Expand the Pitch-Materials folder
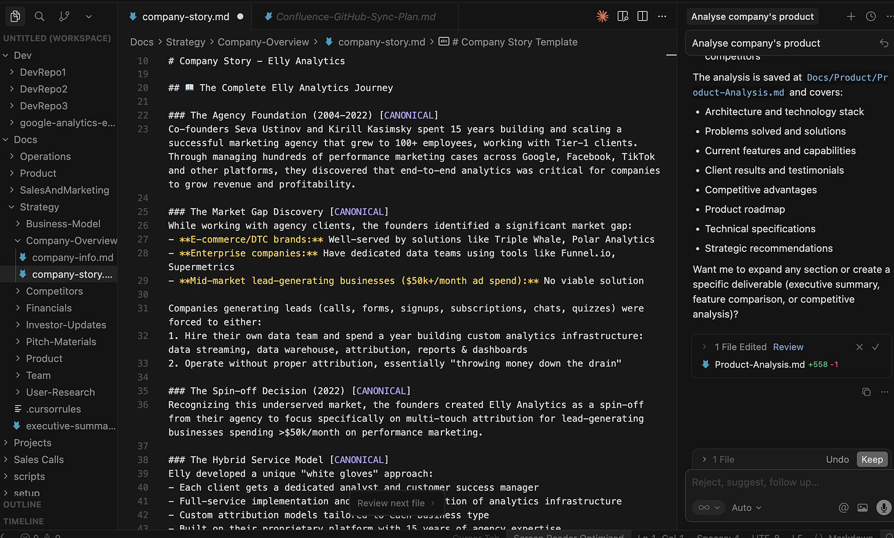The height and width of the screenshot is (538, 894). pos(58,341)
